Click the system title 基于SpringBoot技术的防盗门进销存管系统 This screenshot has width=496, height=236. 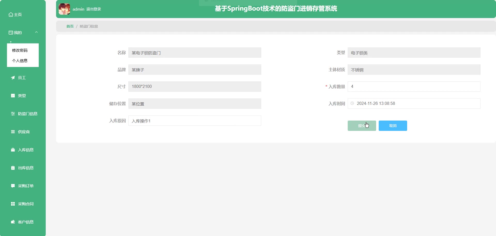276,9
